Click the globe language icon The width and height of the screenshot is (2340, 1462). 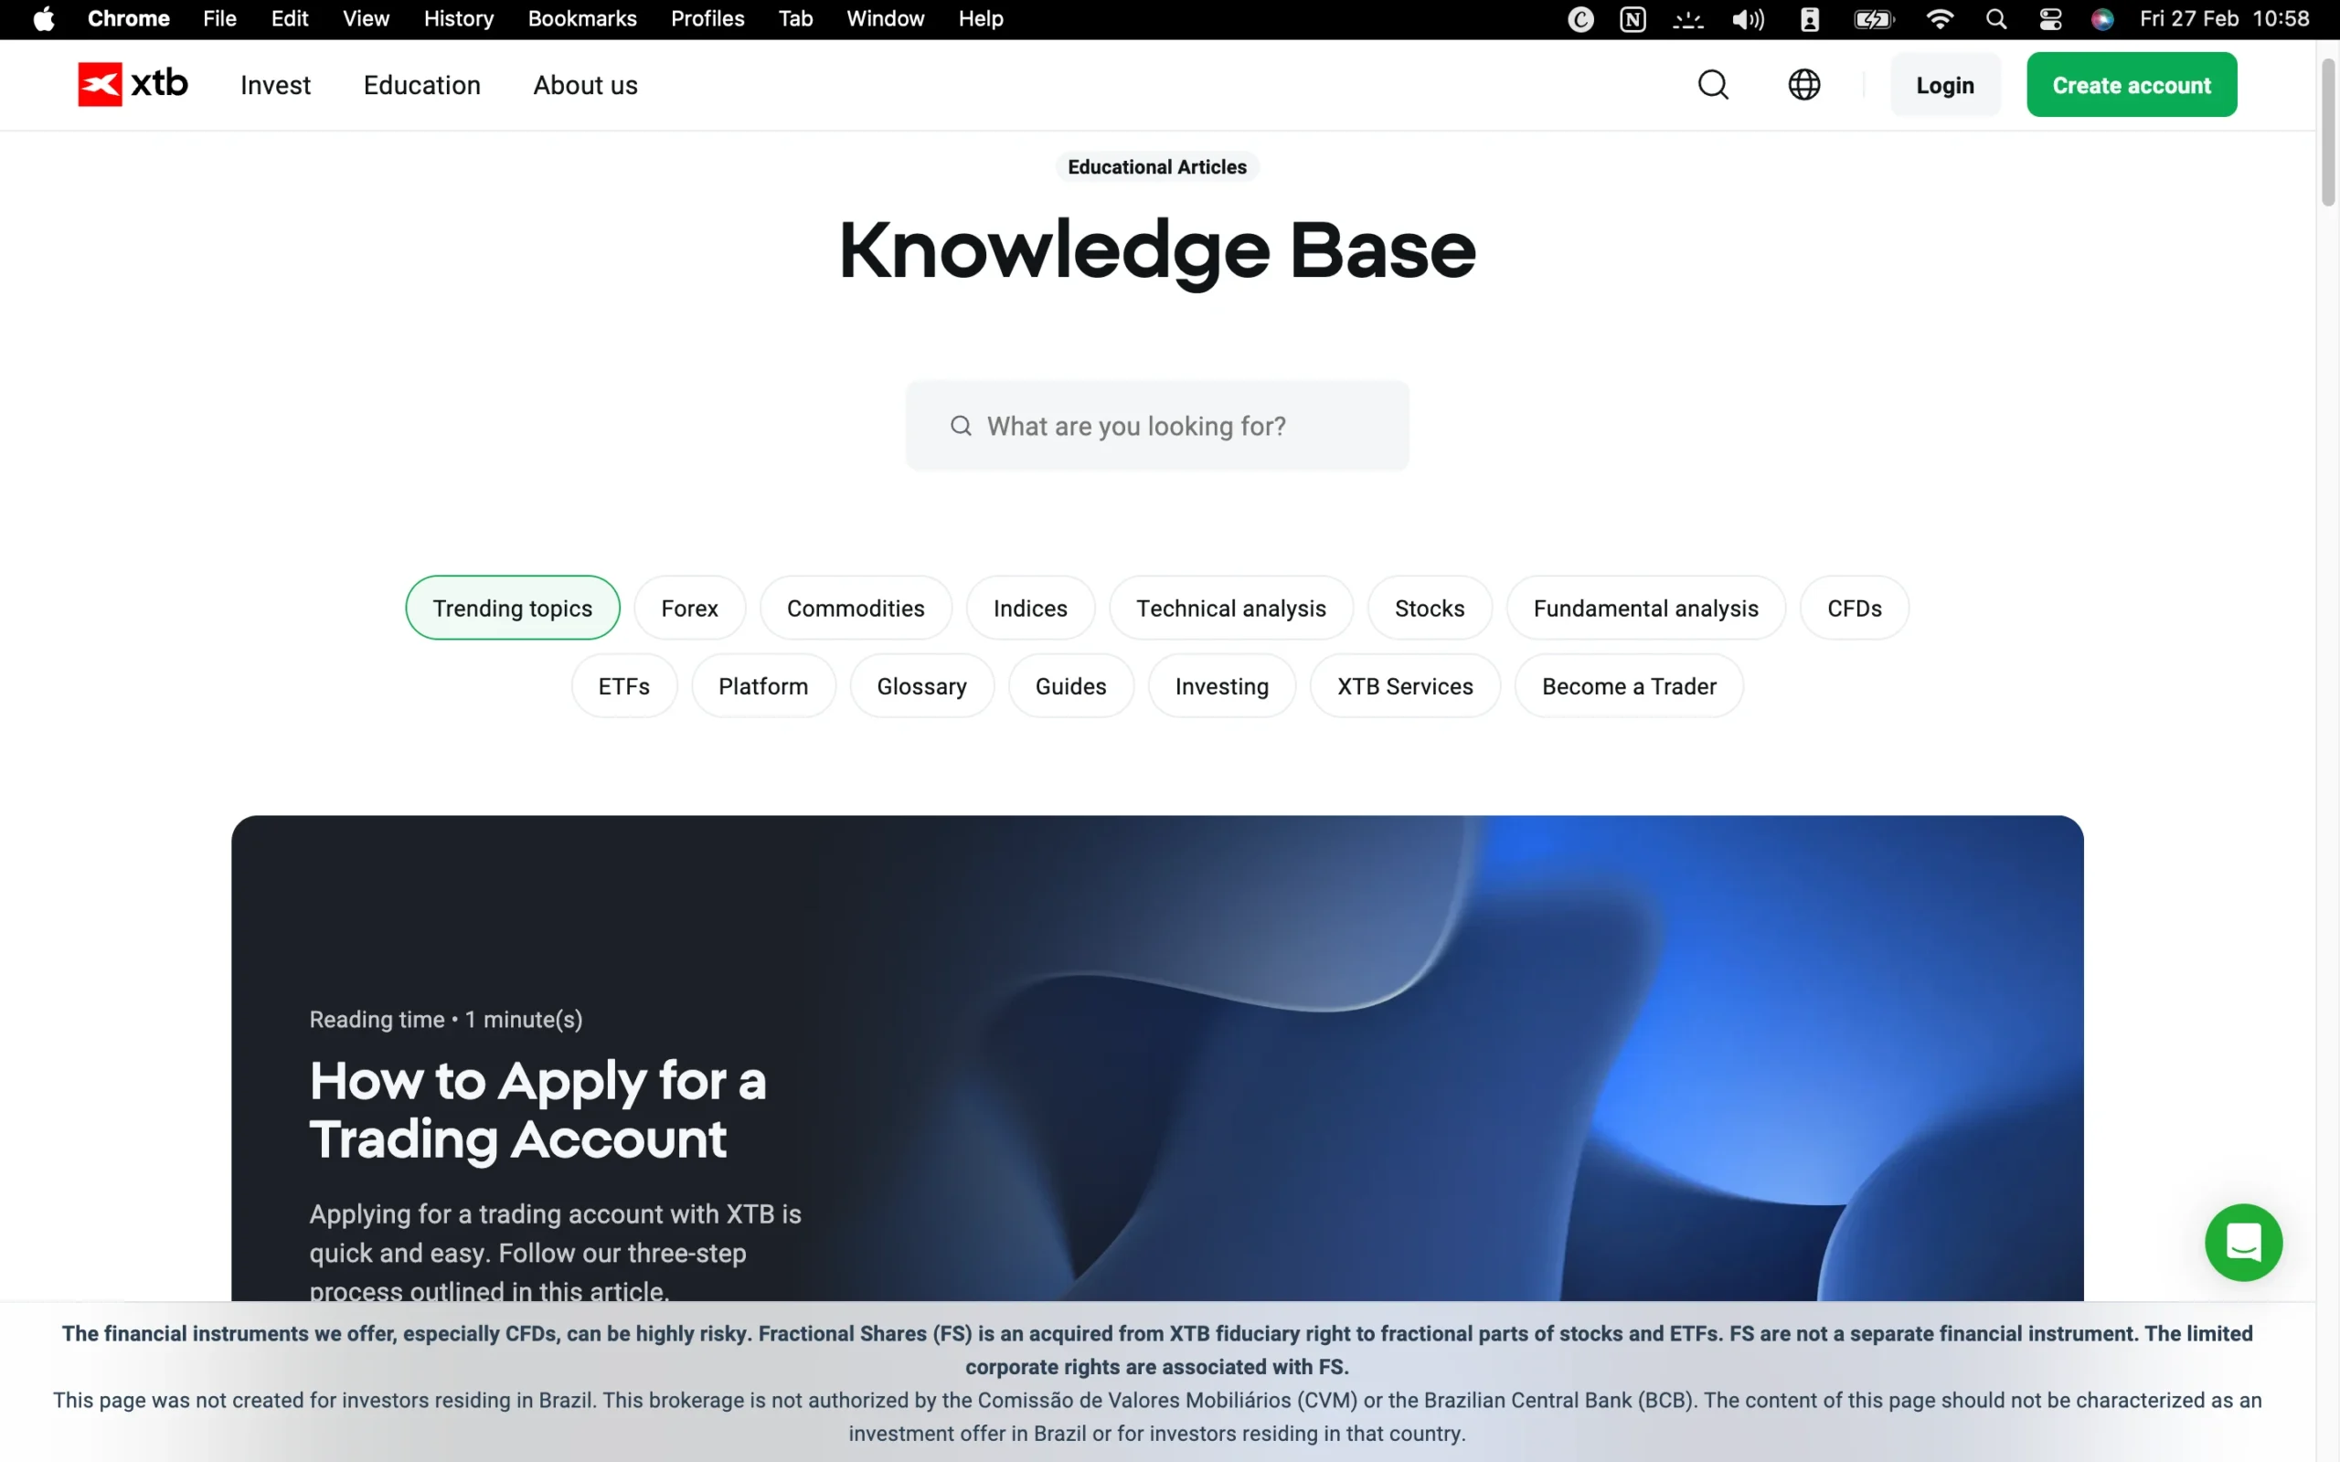click(x=1803, y=84)
